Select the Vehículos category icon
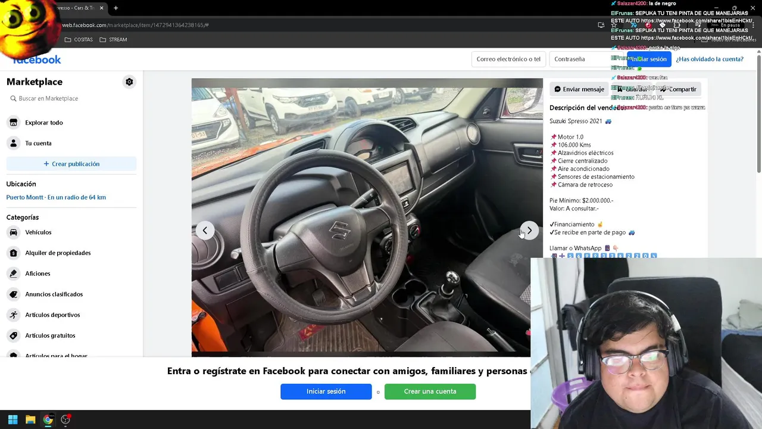This screenshot has height=429, width=762. tap(14, 232)
